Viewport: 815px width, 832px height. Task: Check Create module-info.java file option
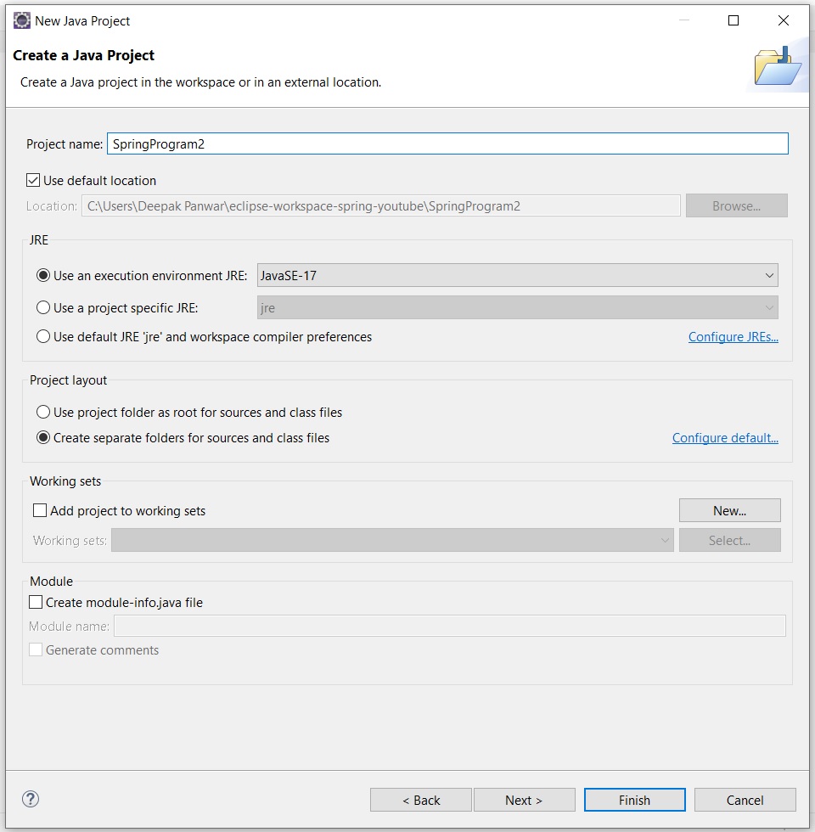click(36, 602)
